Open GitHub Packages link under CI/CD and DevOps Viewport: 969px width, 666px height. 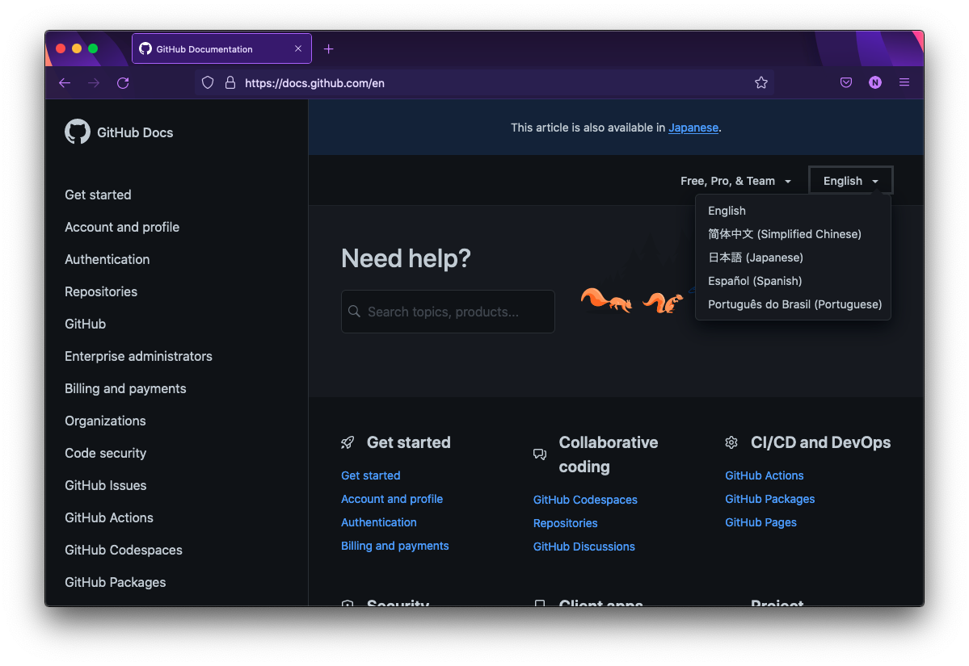770,499
